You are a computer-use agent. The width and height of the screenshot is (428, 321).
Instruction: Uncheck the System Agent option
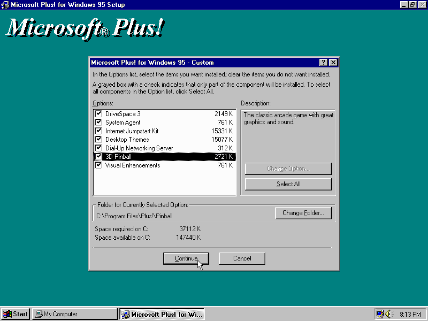[x=98, y=122]
